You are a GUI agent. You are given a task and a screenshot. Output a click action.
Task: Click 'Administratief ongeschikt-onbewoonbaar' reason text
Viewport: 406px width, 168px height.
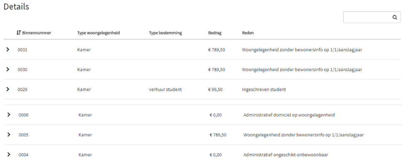285,155
